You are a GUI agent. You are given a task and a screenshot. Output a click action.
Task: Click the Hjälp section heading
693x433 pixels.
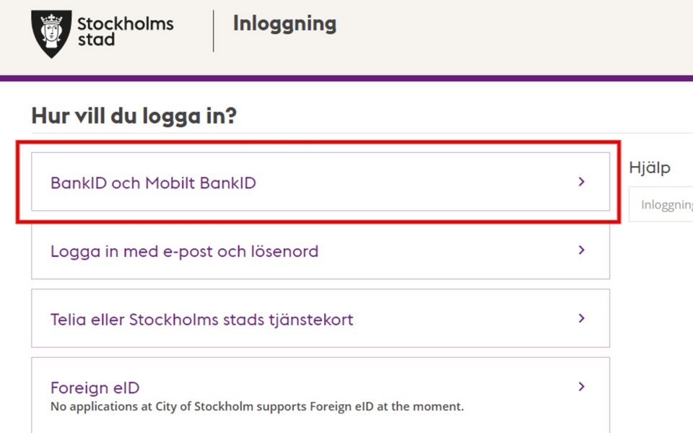click(x=649, y=168)
